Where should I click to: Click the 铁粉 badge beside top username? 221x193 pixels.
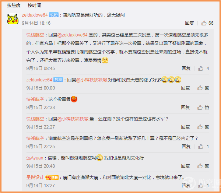pos(54,15)
